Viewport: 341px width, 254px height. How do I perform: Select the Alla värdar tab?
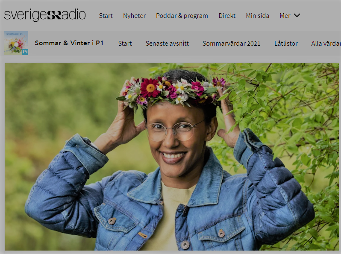[326, 44]
